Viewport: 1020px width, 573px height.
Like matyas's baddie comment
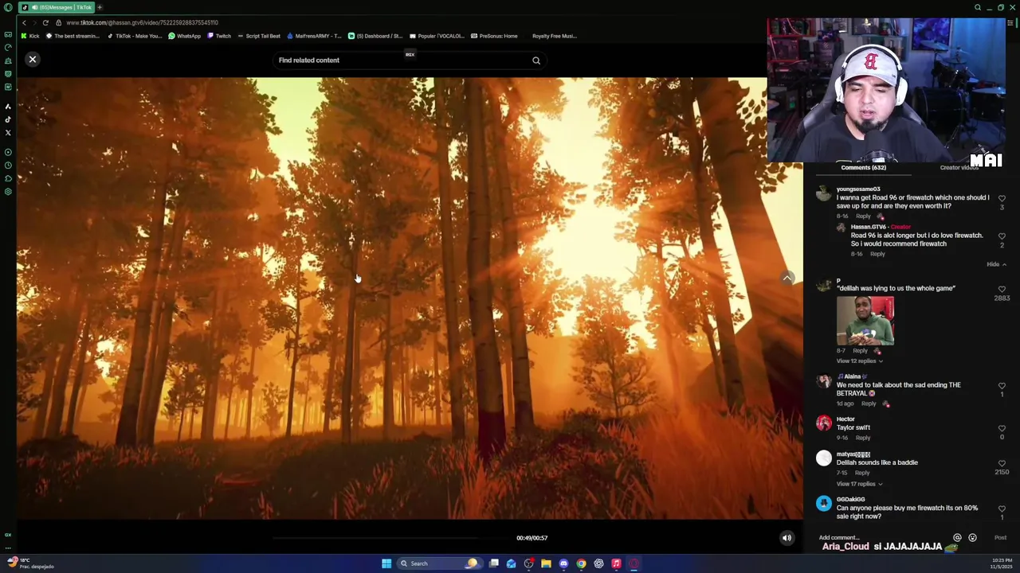click(1002, 463)
